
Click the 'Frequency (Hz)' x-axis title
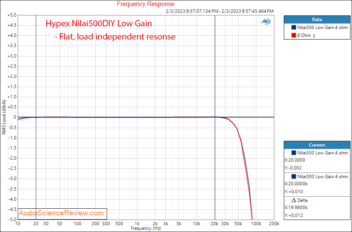[x=146, y=228]
